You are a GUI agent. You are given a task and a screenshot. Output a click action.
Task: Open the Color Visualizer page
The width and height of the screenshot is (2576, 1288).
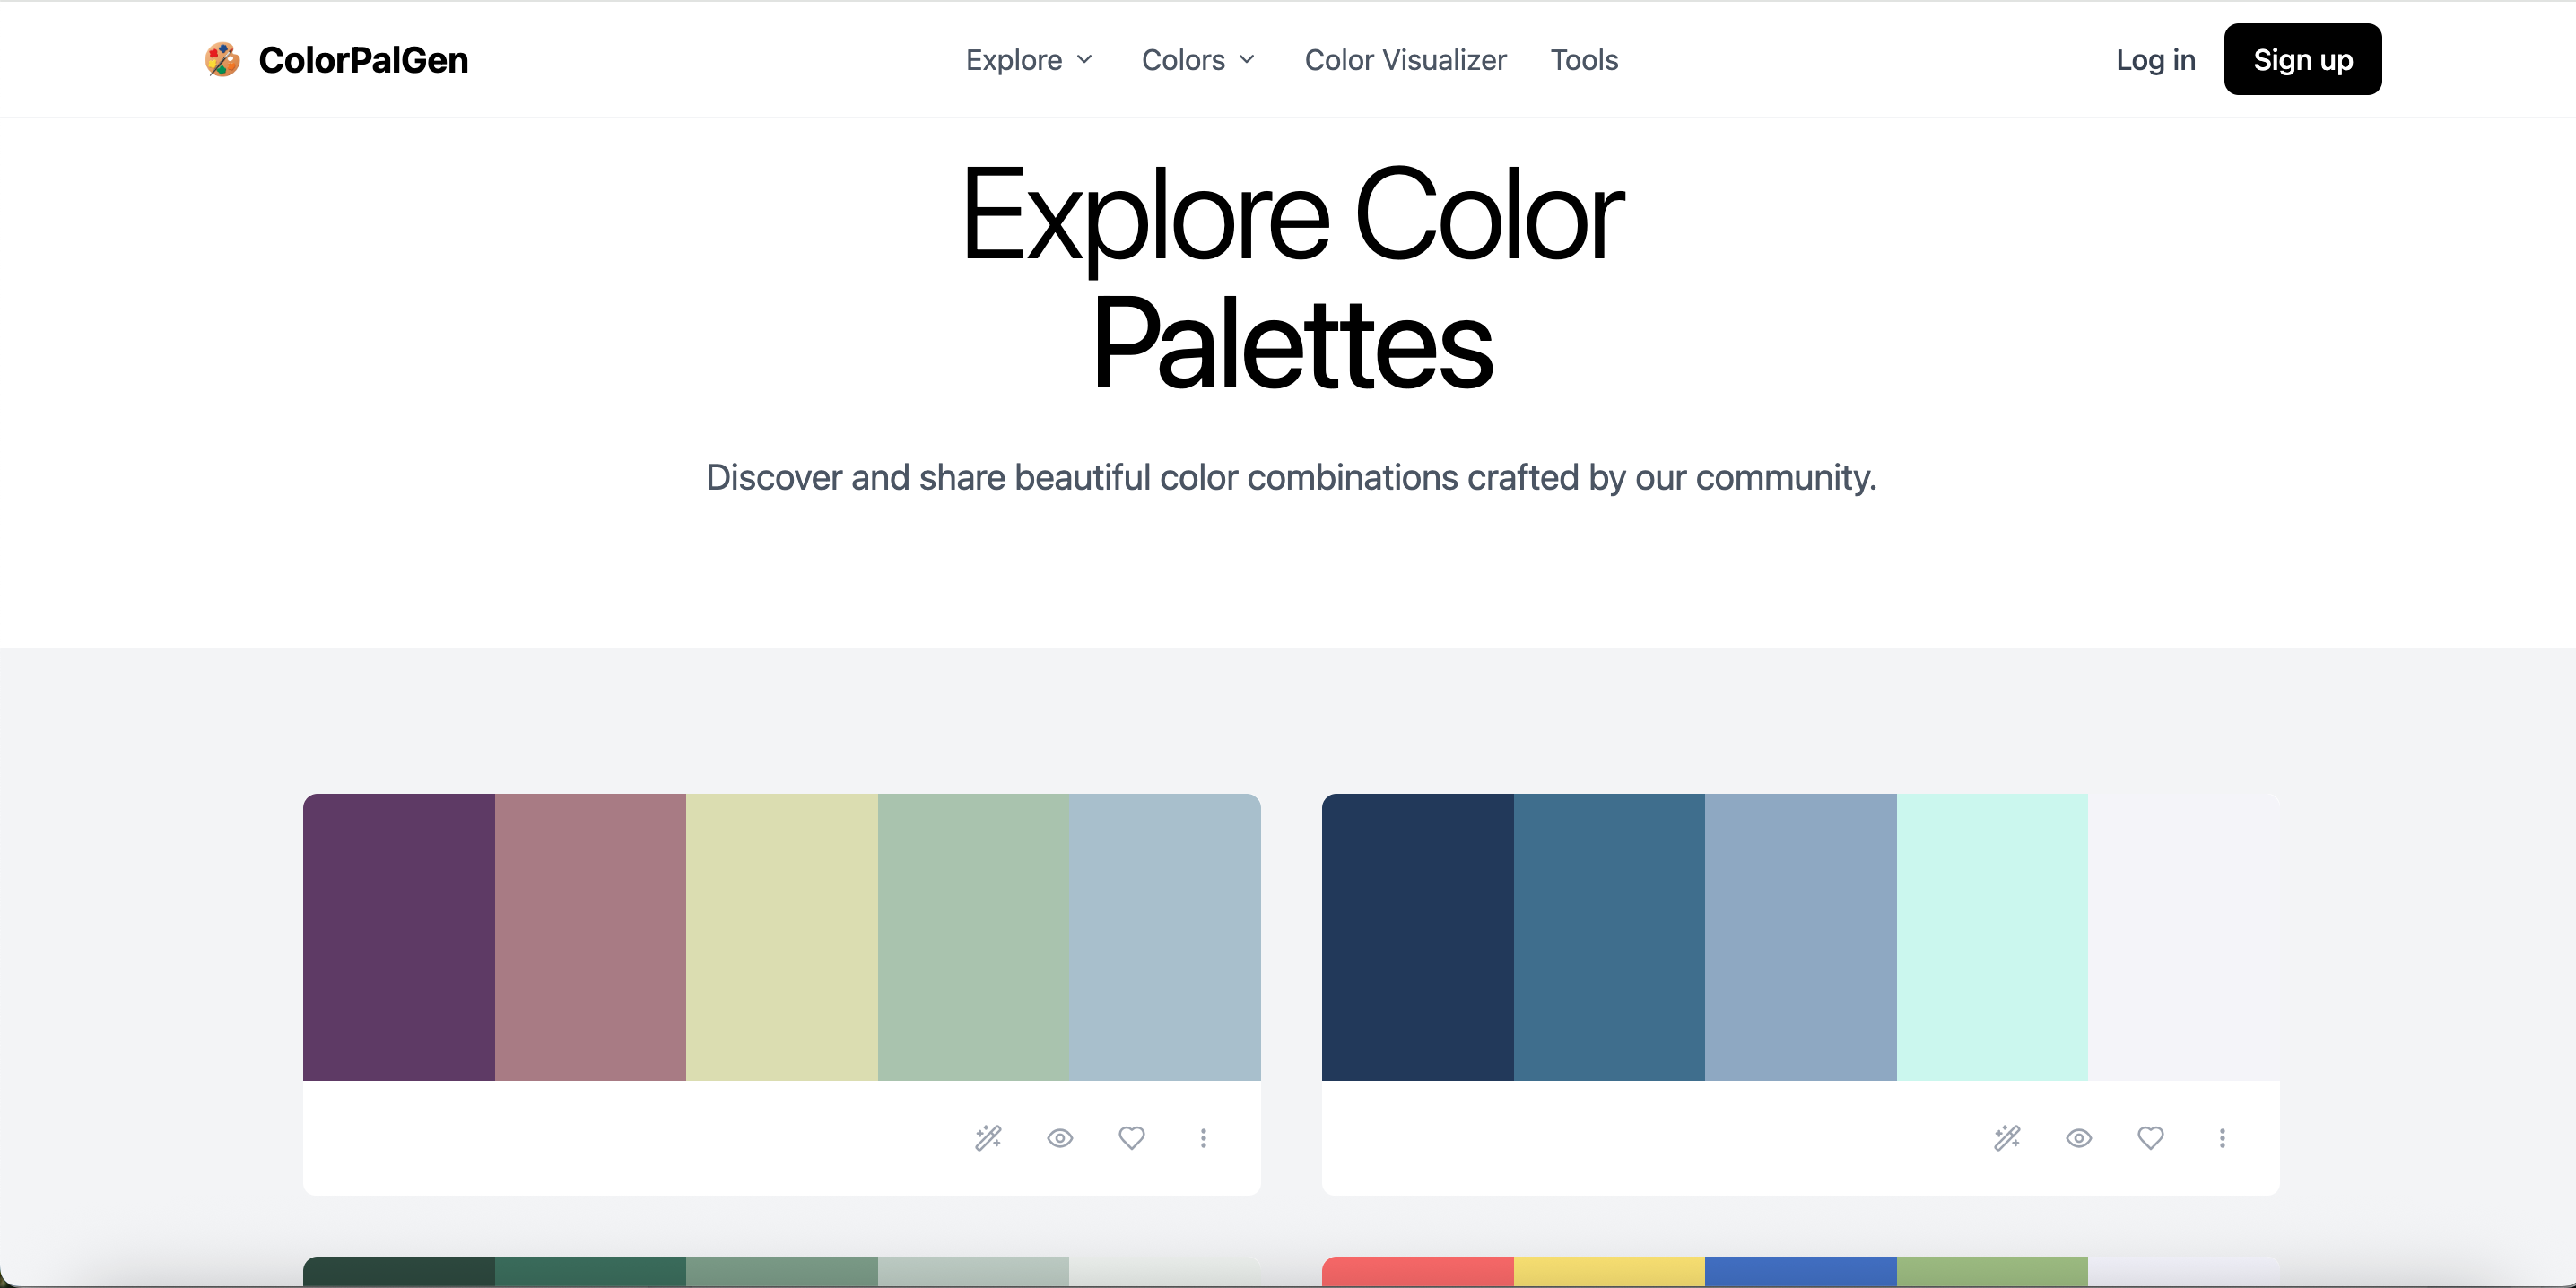click(x=1405, y=60)
